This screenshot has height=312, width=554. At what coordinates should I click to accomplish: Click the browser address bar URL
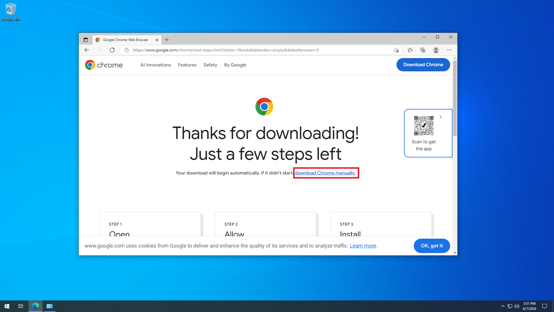(226, 50)
